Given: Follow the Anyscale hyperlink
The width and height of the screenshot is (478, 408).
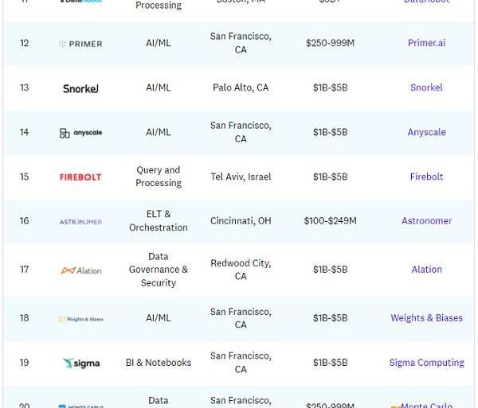Looking at the screenshot, I should [x=426, y=132].
